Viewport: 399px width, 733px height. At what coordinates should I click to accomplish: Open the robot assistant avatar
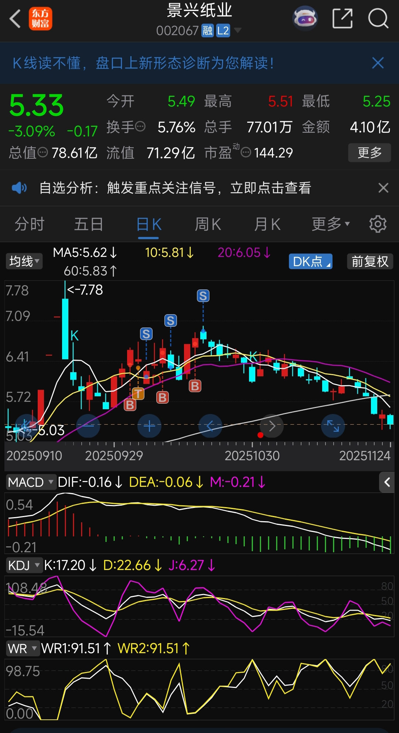pyautogui.click(x=305, y=18)
